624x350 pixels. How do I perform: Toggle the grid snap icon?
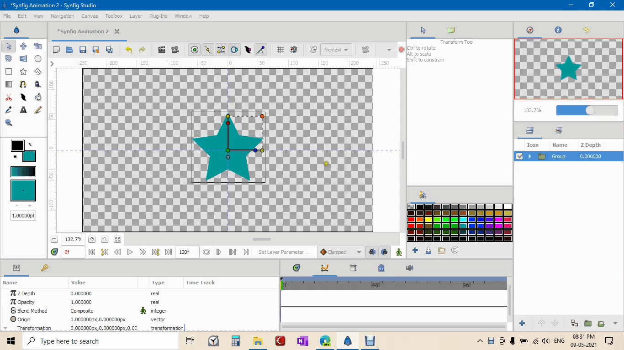click(x=280, y=50)
